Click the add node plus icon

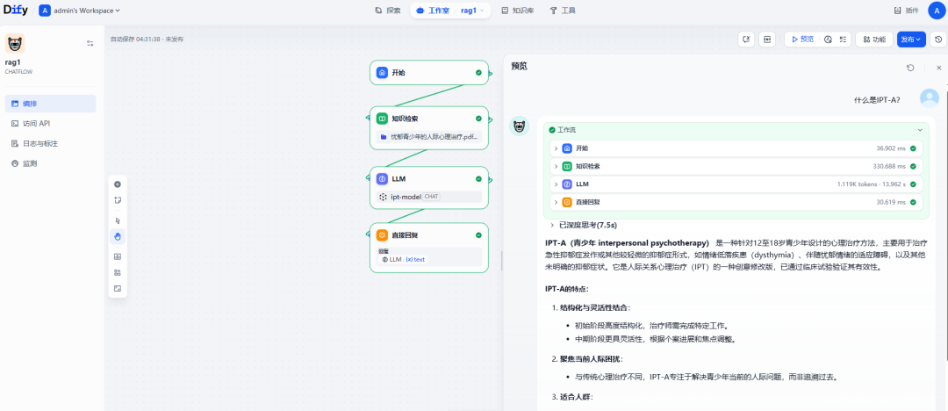click(118, 184)
